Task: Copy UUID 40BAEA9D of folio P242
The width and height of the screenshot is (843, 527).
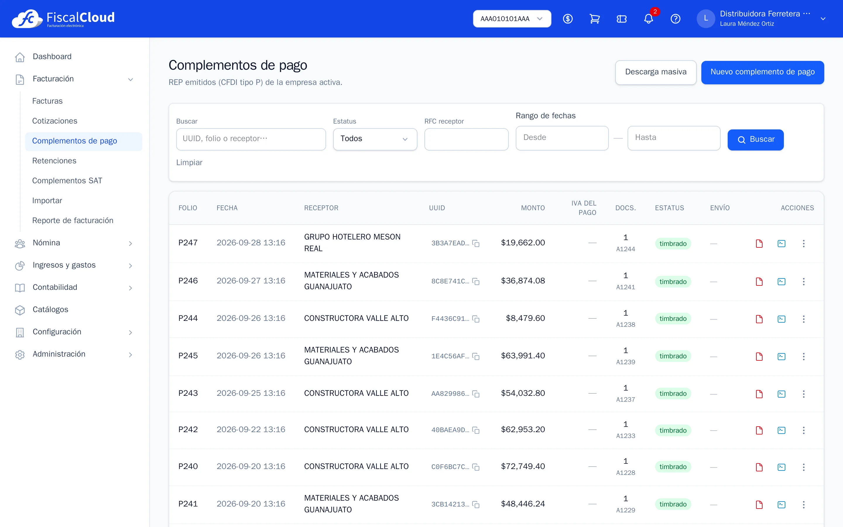Action: [x=476, y=430]
